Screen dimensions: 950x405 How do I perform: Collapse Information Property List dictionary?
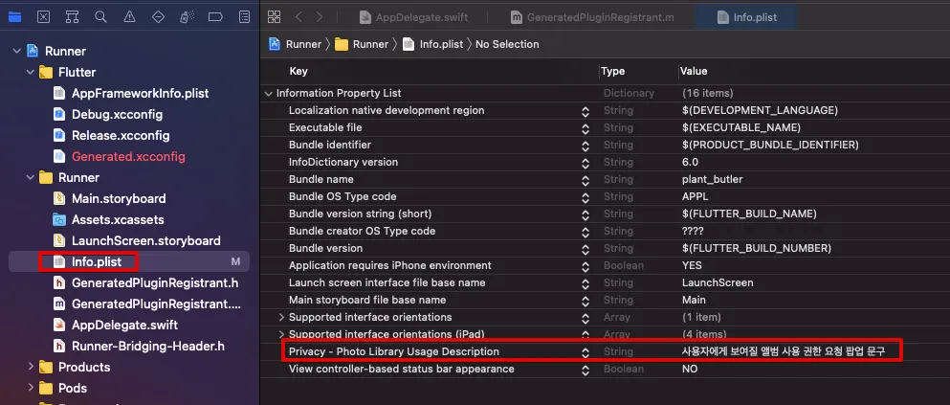pyautogui.click(x=269, y=94)
